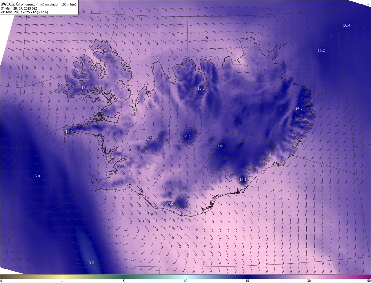
Task: Click the 13.6 value label
Action: click(x=69, y=132)
